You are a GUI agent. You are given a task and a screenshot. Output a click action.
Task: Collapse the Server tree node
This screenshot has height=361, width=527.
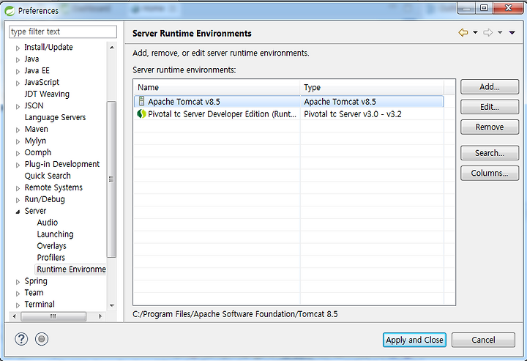[x=18, y=212]
